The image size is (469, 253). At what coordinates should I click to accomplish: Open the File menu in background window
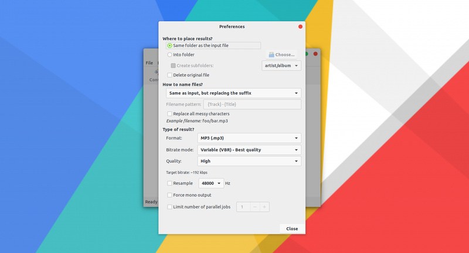click(149, 63)
